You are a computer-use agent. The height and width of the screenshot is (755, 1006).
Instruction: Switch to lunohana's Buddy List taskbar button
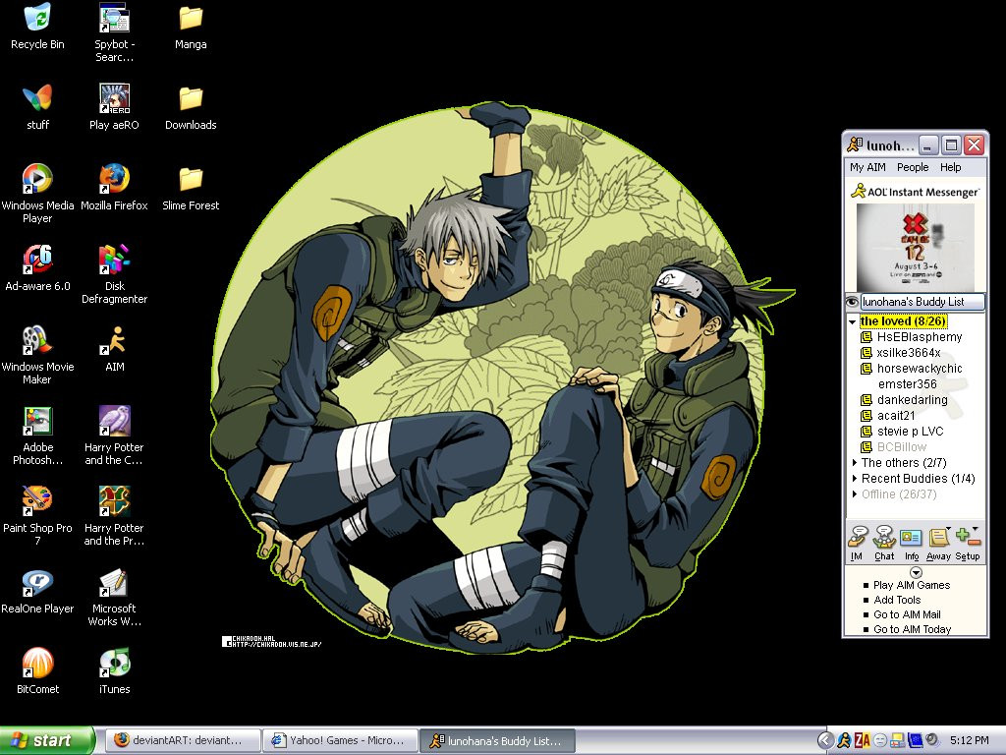coord(497,740)
